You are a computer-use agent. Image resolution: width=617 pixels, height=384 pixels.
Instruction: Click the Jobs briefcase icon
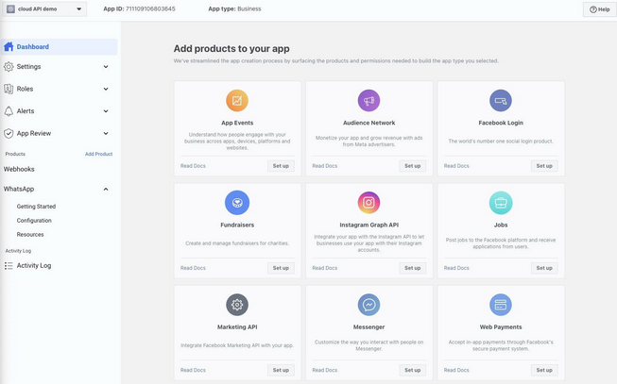point(501,203)
